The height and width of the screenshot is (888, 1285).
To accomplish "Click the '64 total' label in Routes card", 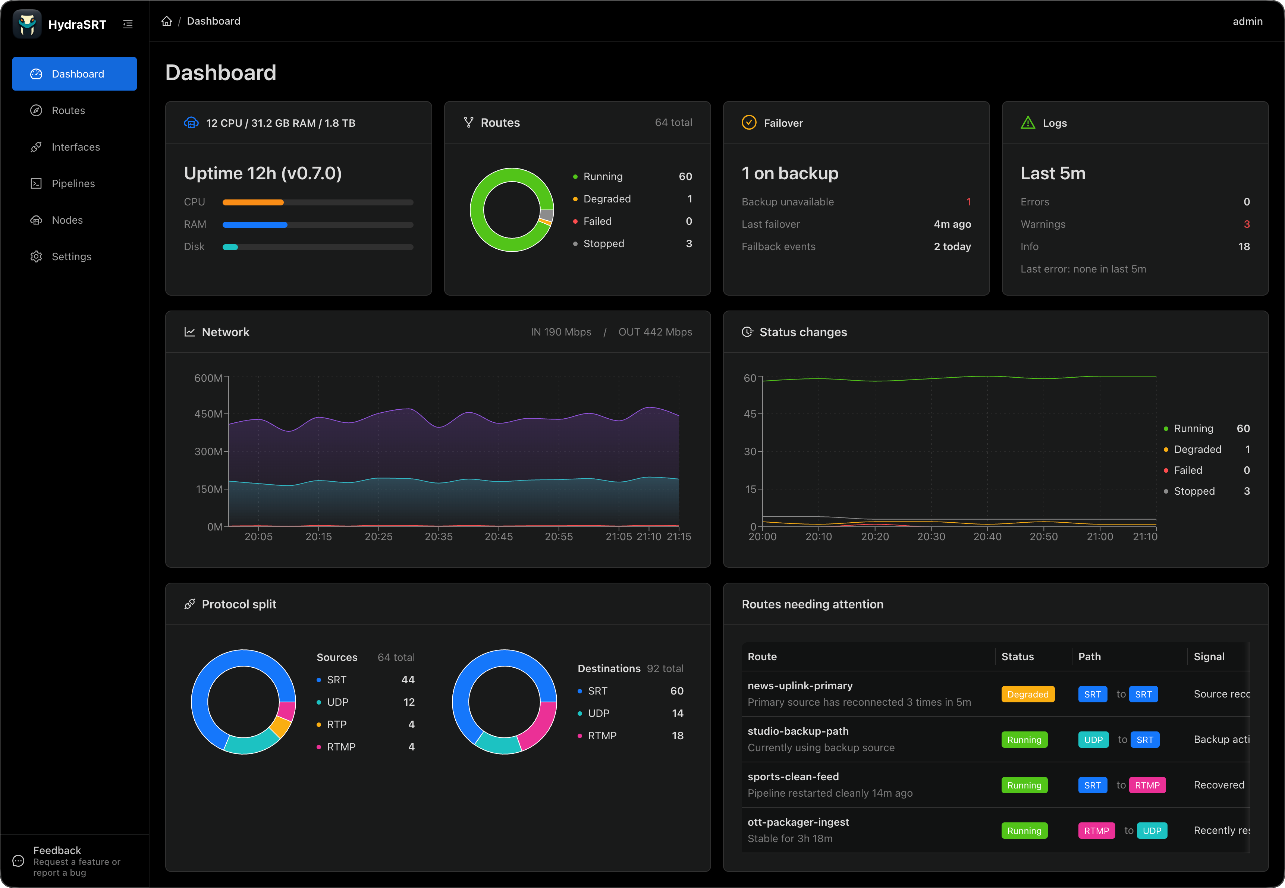I will pos(673,122).
